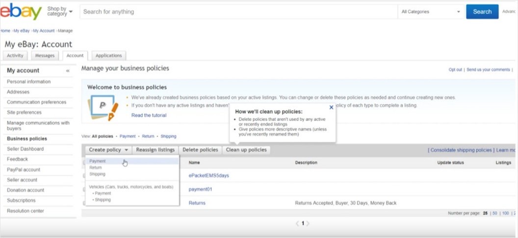Open the Shop by category dropdown
The width and height of the screenshot is (518, 238).
point(60,11)
